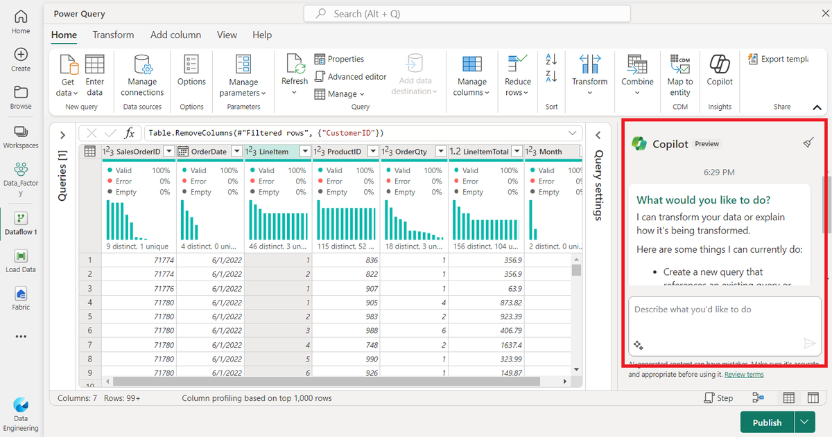The width and height of the screenshot is (832, 437).
Task: Open the Advanced editor
Action: point(350,77)
